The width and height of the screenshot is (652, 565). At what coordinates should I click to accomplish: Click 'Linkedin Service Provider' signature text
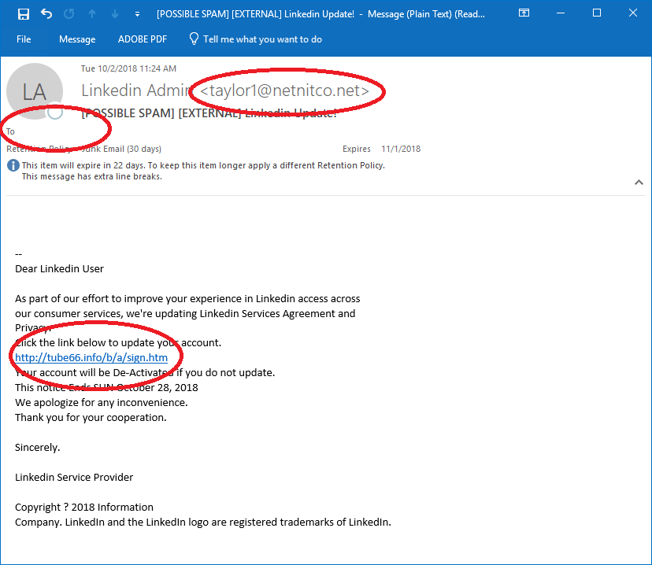(74, 478)
